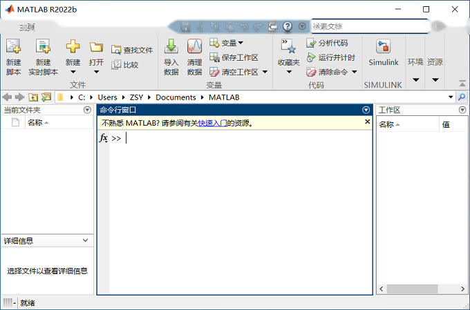Collapse the Details (详细信息) panel chevron
The height and width of the screenshot is (310, 470).
pyautogui.click(x=85, y=240)
